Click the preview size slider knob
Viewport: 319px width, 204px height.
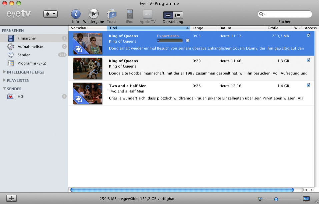pyautogui.click(x=276, y=199)
